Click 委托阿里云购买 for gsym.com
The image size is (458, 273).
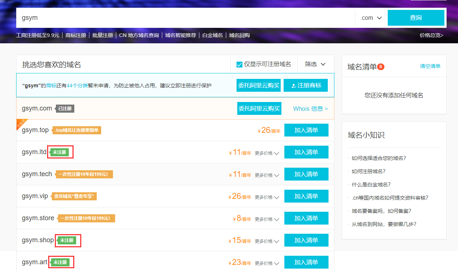pos(259,108)
